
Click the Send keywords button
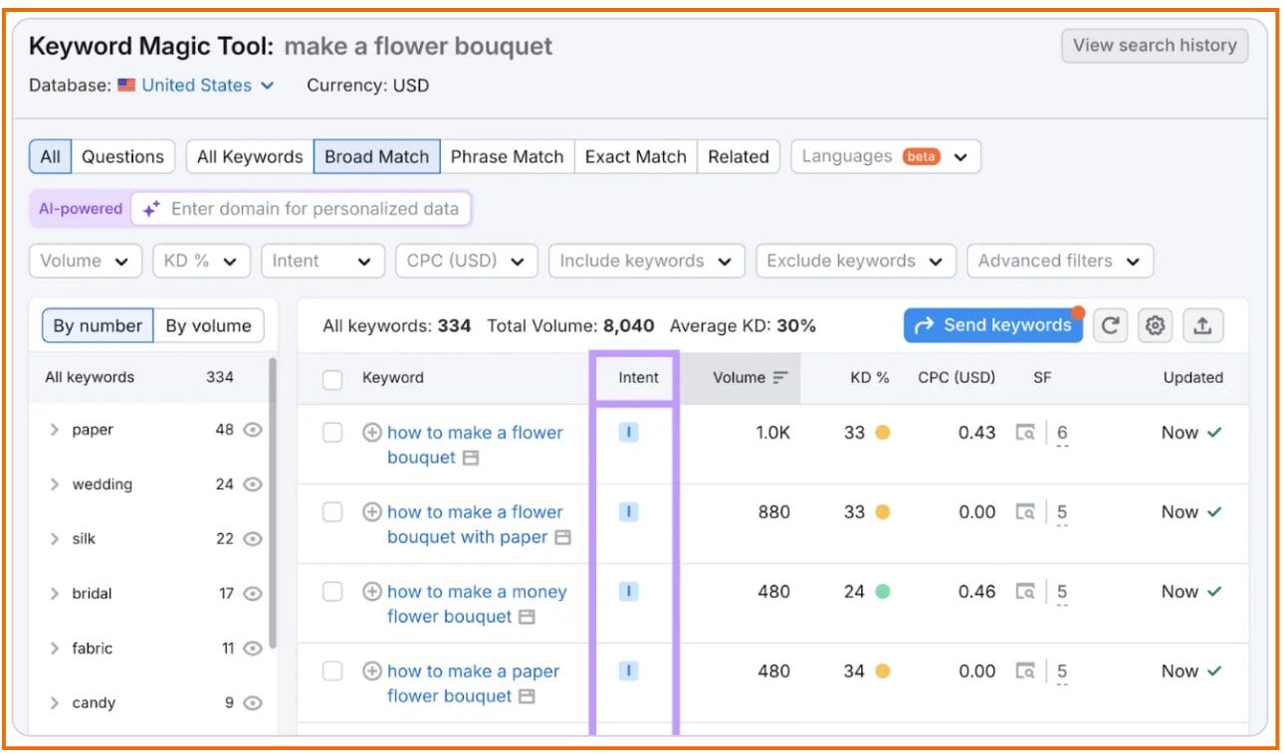point(992,325)
